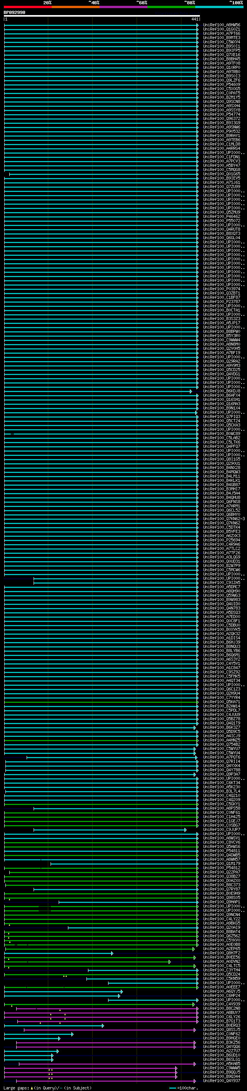Open hit UniRef100_B9MTE3
The image size is (247, 1091).
click(222, 38)
